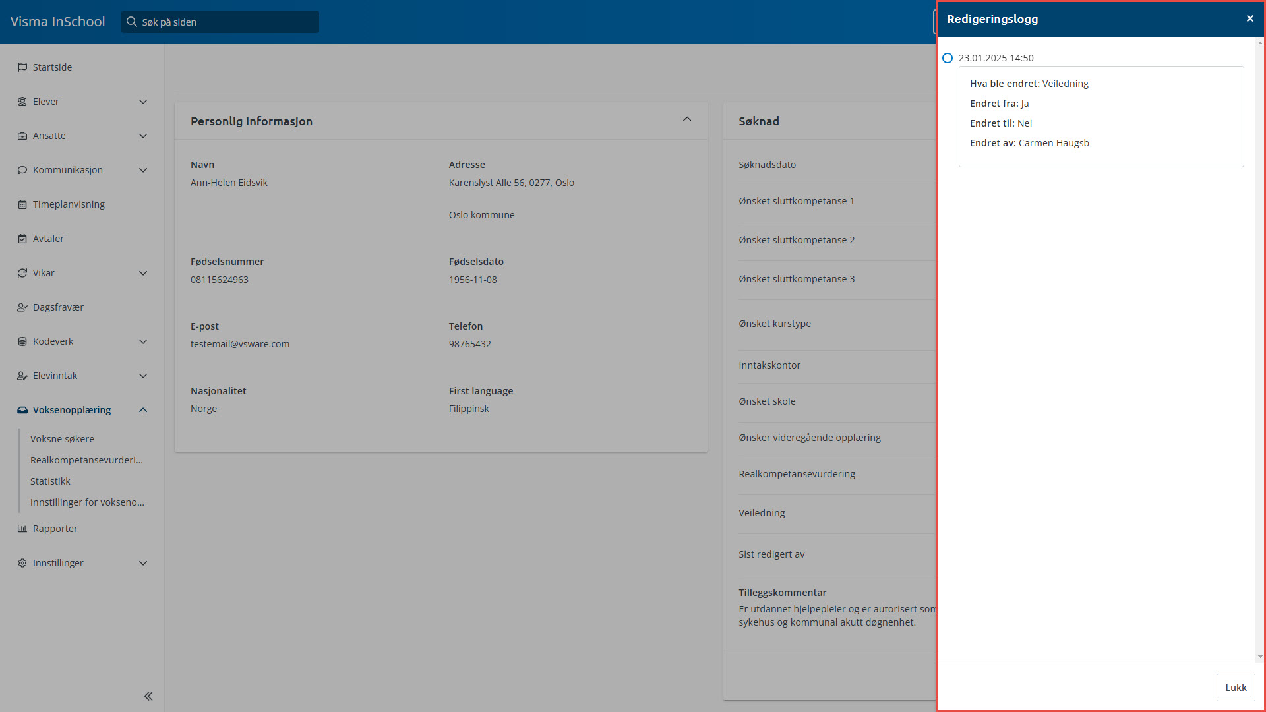
Task: Close the Redigeringslogg panel with X
Action: (1250, 18)
